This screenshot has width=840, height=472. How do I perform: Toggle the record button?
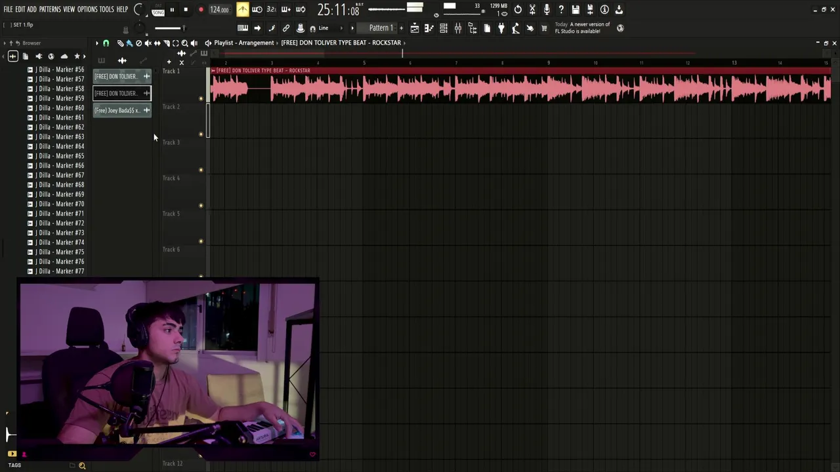pyautogui.click(x=201, y=10)
